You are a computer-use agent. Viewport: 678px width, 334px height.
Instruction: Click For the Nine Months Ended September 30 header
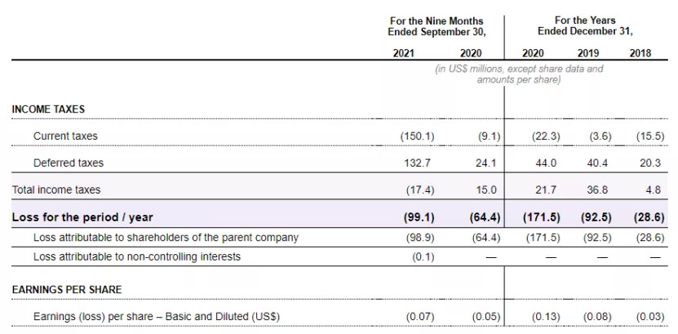click(436, 26)
